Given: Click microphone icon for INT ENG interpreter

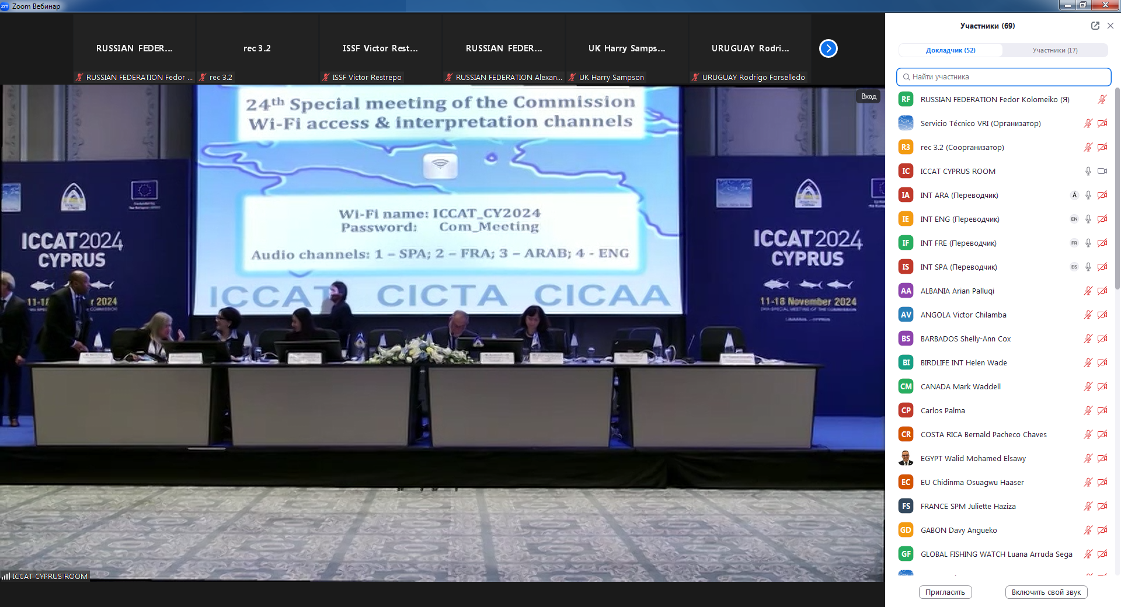Looking at the screenshot, I should [x=1088, y=219].
